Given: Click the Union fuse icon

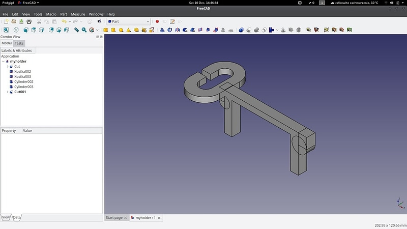Looking at the screenshot, I should pos(256,30).
